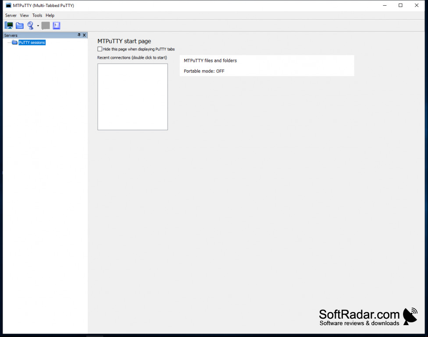Close the MTPuTTY window
The width and height of the screenshot is (428, 337).
click(417, 5)
